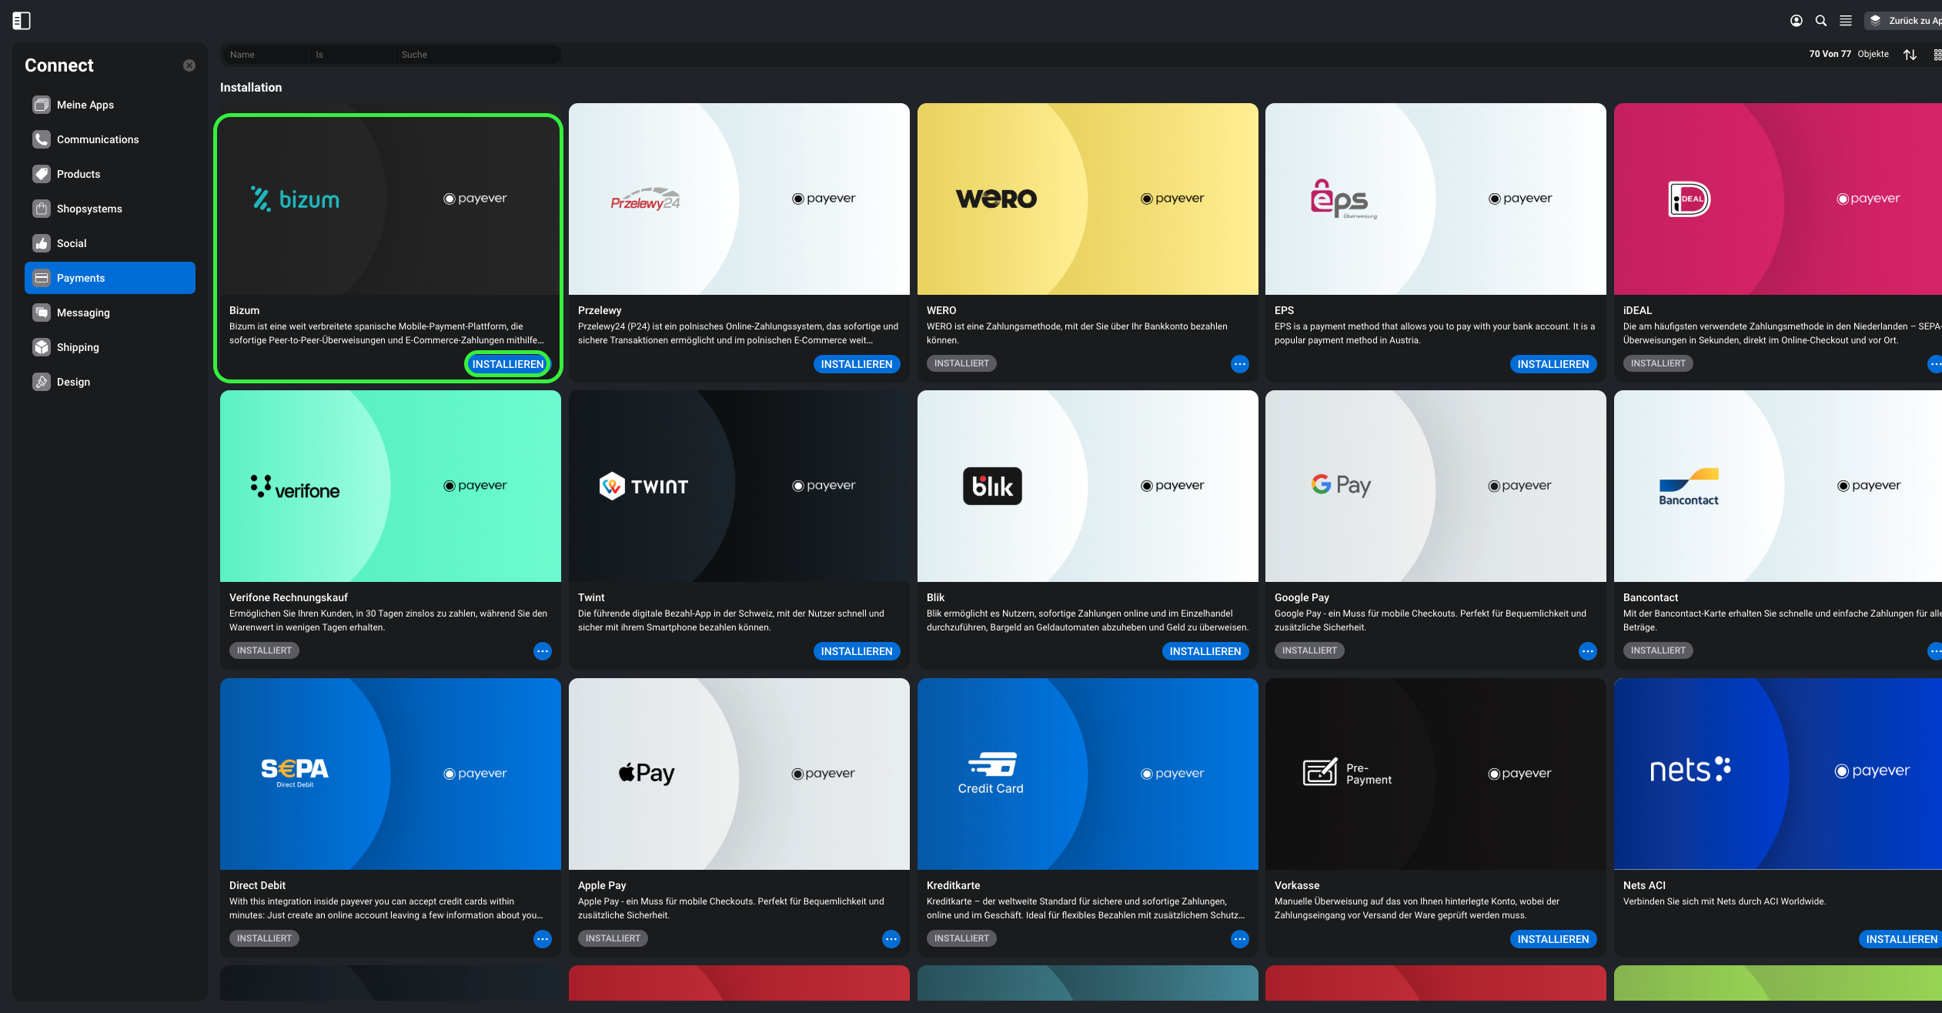Select Communications category
This screenshot has height=1013, width=1942.
pos(110,139)
